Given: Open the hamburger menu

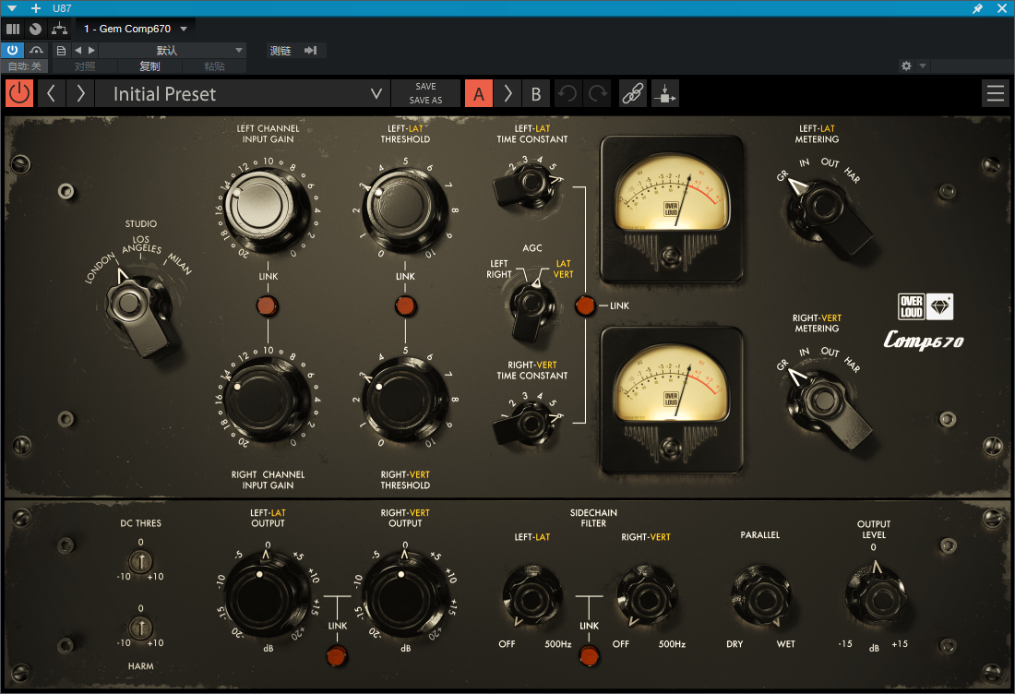Looking at the screenshot, I should point(996,94).
